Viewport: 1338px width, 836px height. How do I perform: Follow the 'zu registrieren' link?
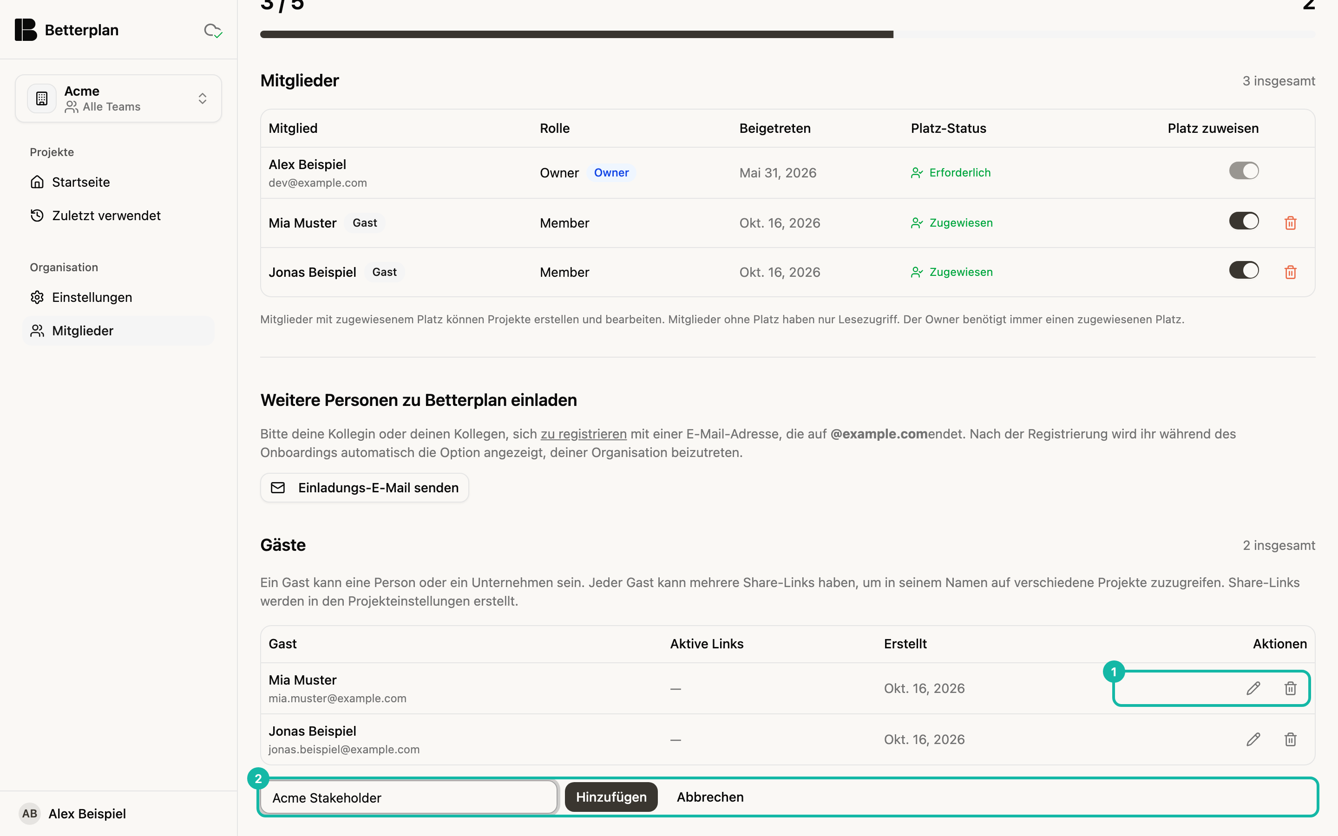584,434
